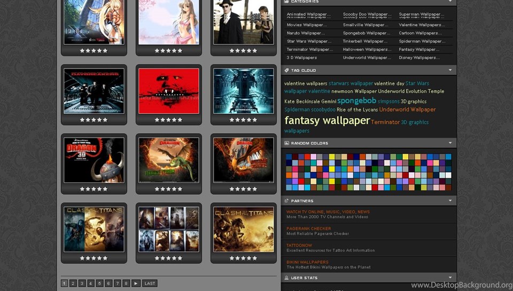Click the User Stats person icon
The width and height of the screenshot is (513, 291).
(x=286, y=278)
